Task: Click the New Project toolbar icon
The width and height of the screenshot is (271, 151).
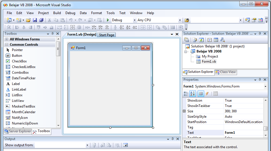Action: pyautogui.click(x=9, y=20)
